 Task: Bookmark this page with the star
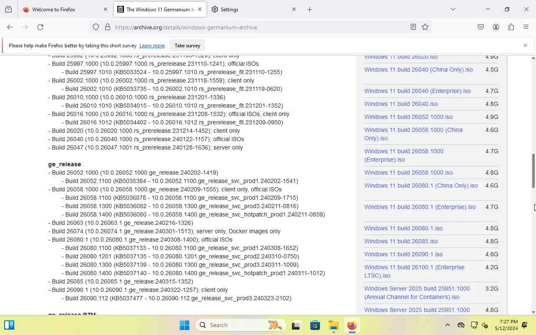[425, 27]
